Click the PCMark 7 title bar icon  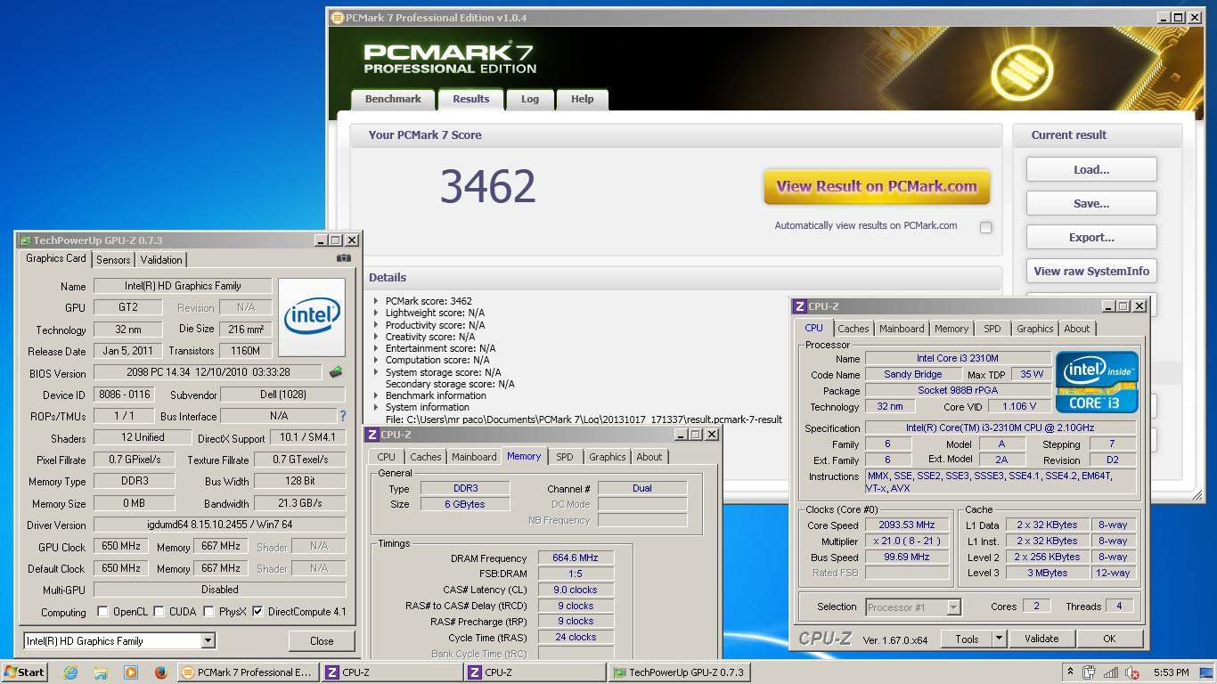[337, 17]
